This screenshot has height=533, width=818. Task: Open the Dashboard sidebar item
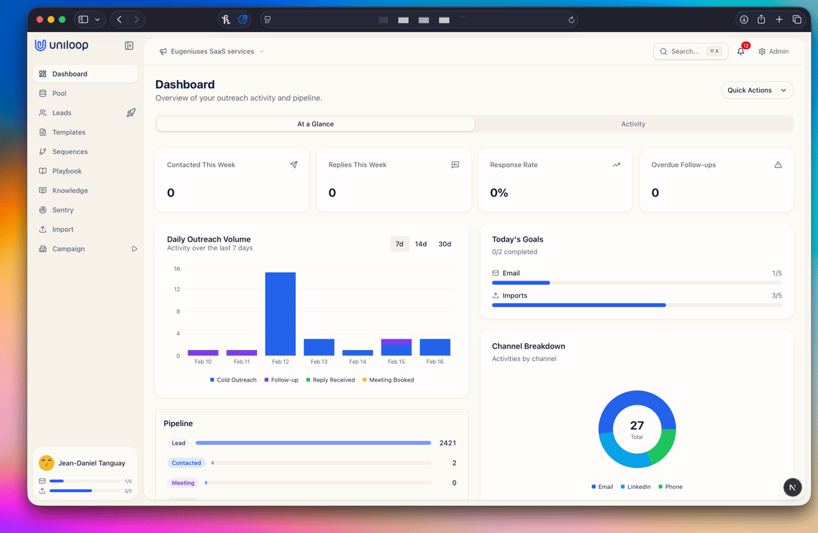pyautogui.click(x=85, y=74)
